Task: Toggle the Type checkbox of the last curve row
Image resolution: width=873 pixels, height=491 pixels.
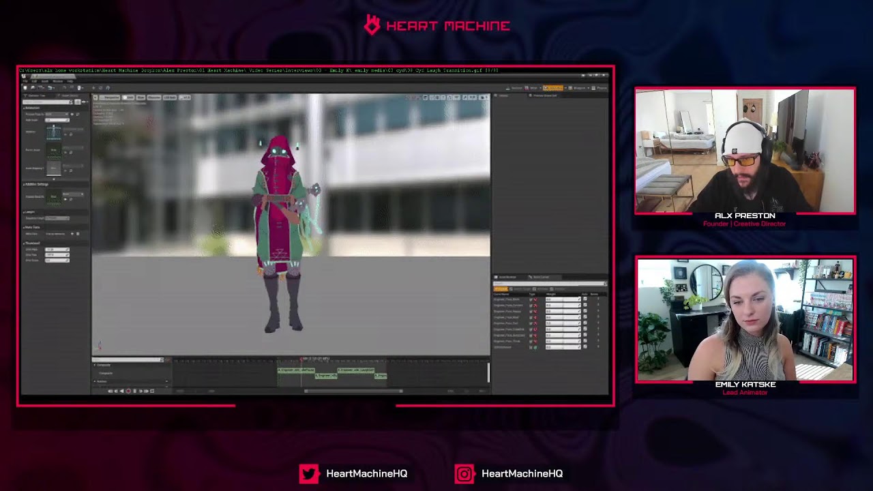Action: (531, 347)
